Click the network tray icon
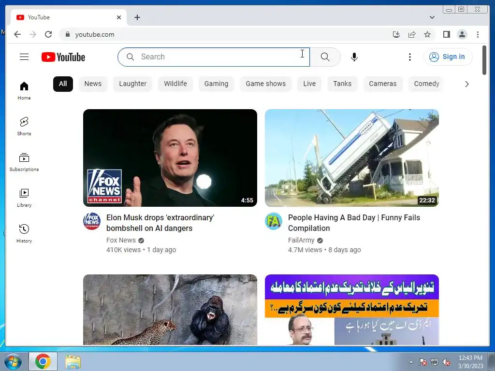The width and height of the screenshot is (495, 371). [x=435, y=362]
